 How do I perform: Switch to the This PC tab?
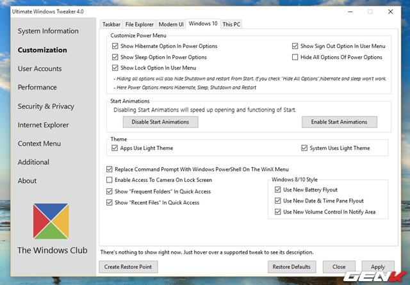coord(231,24)
